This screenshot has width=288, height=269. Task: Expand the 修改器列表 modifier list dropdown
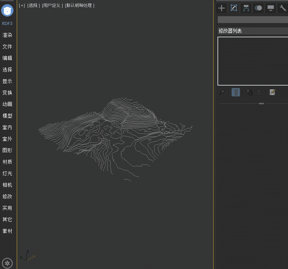[x=252, y=31]
